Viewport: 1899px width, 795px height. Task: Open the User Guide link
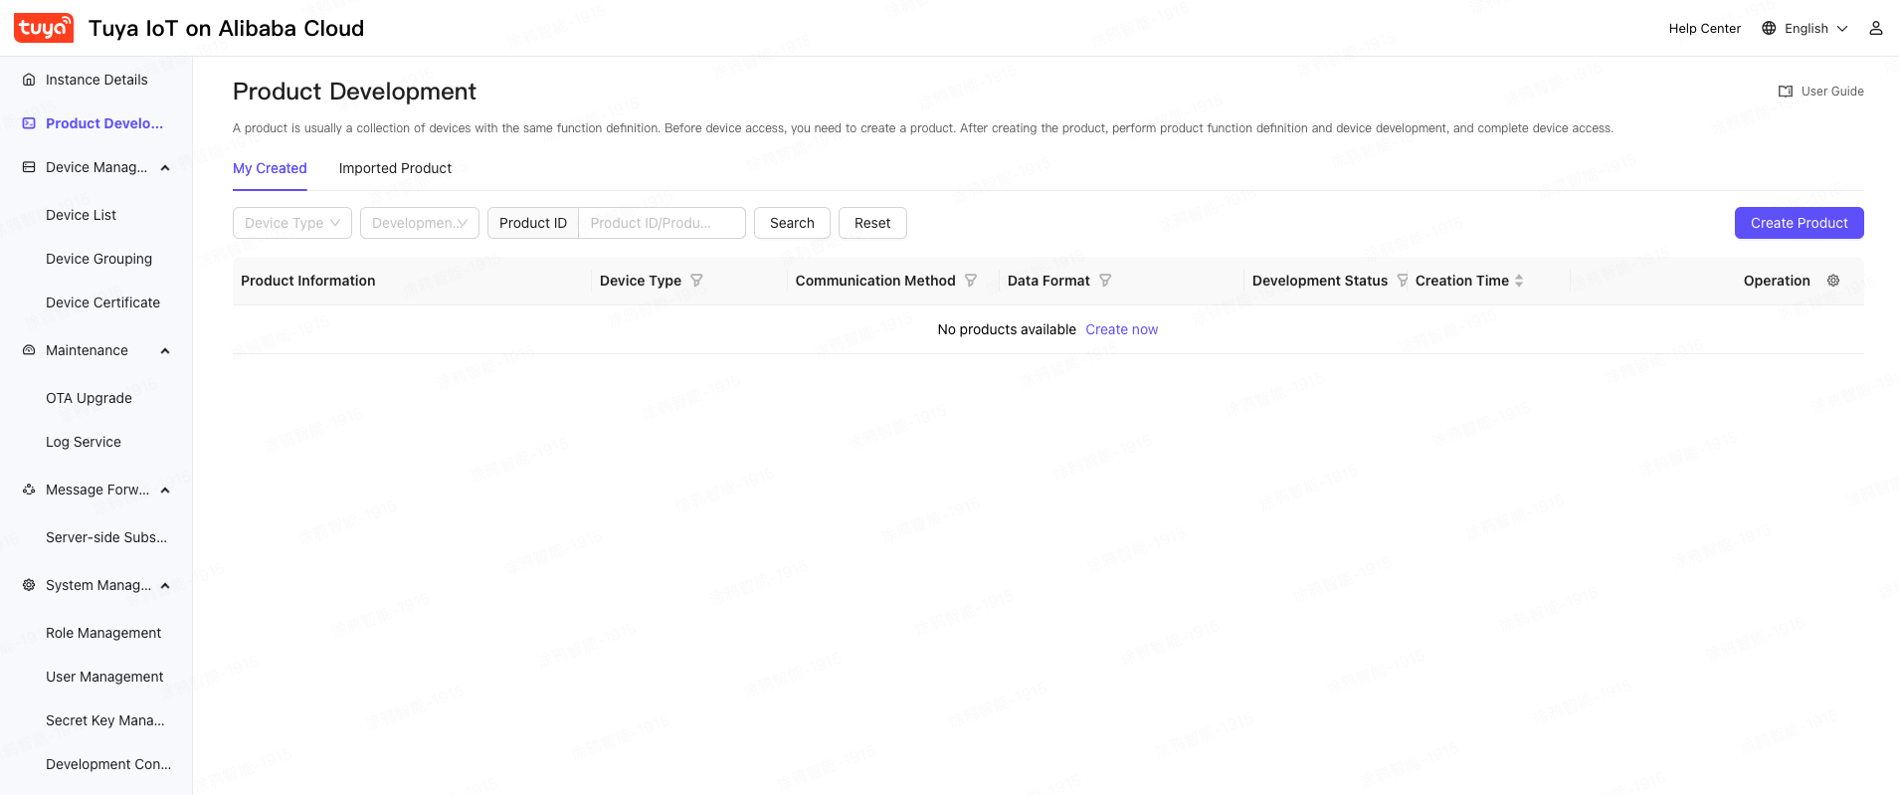pos(1832,92)
